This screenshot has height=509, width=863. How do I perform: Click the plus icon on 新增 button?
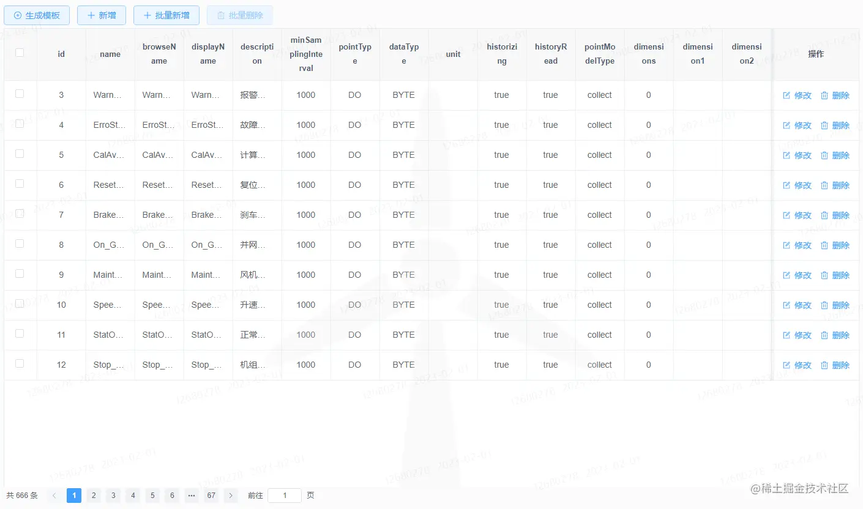pos(91,15)
